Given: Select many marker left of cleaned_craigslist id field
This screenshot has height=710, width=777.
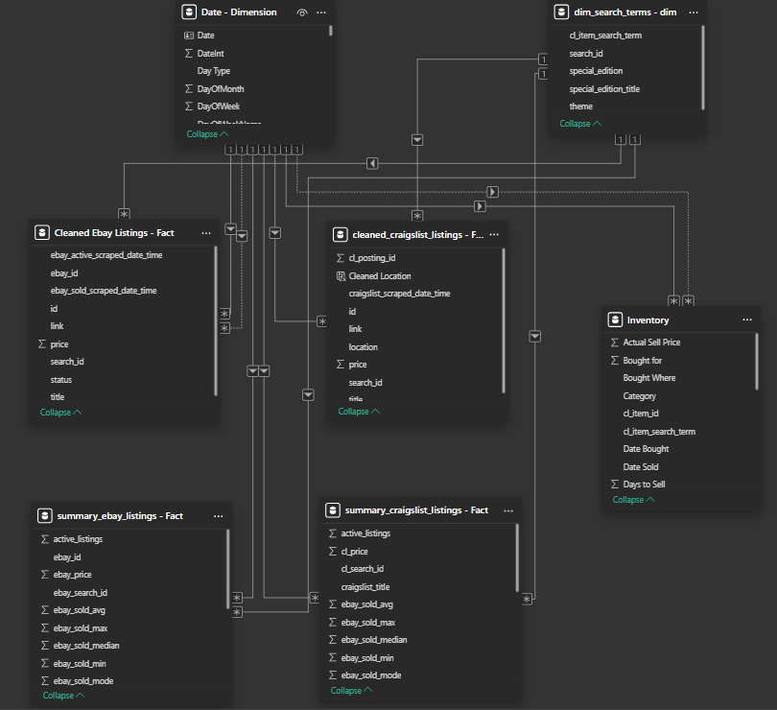Looking at the screenshot, I should [x=322, y=321].
